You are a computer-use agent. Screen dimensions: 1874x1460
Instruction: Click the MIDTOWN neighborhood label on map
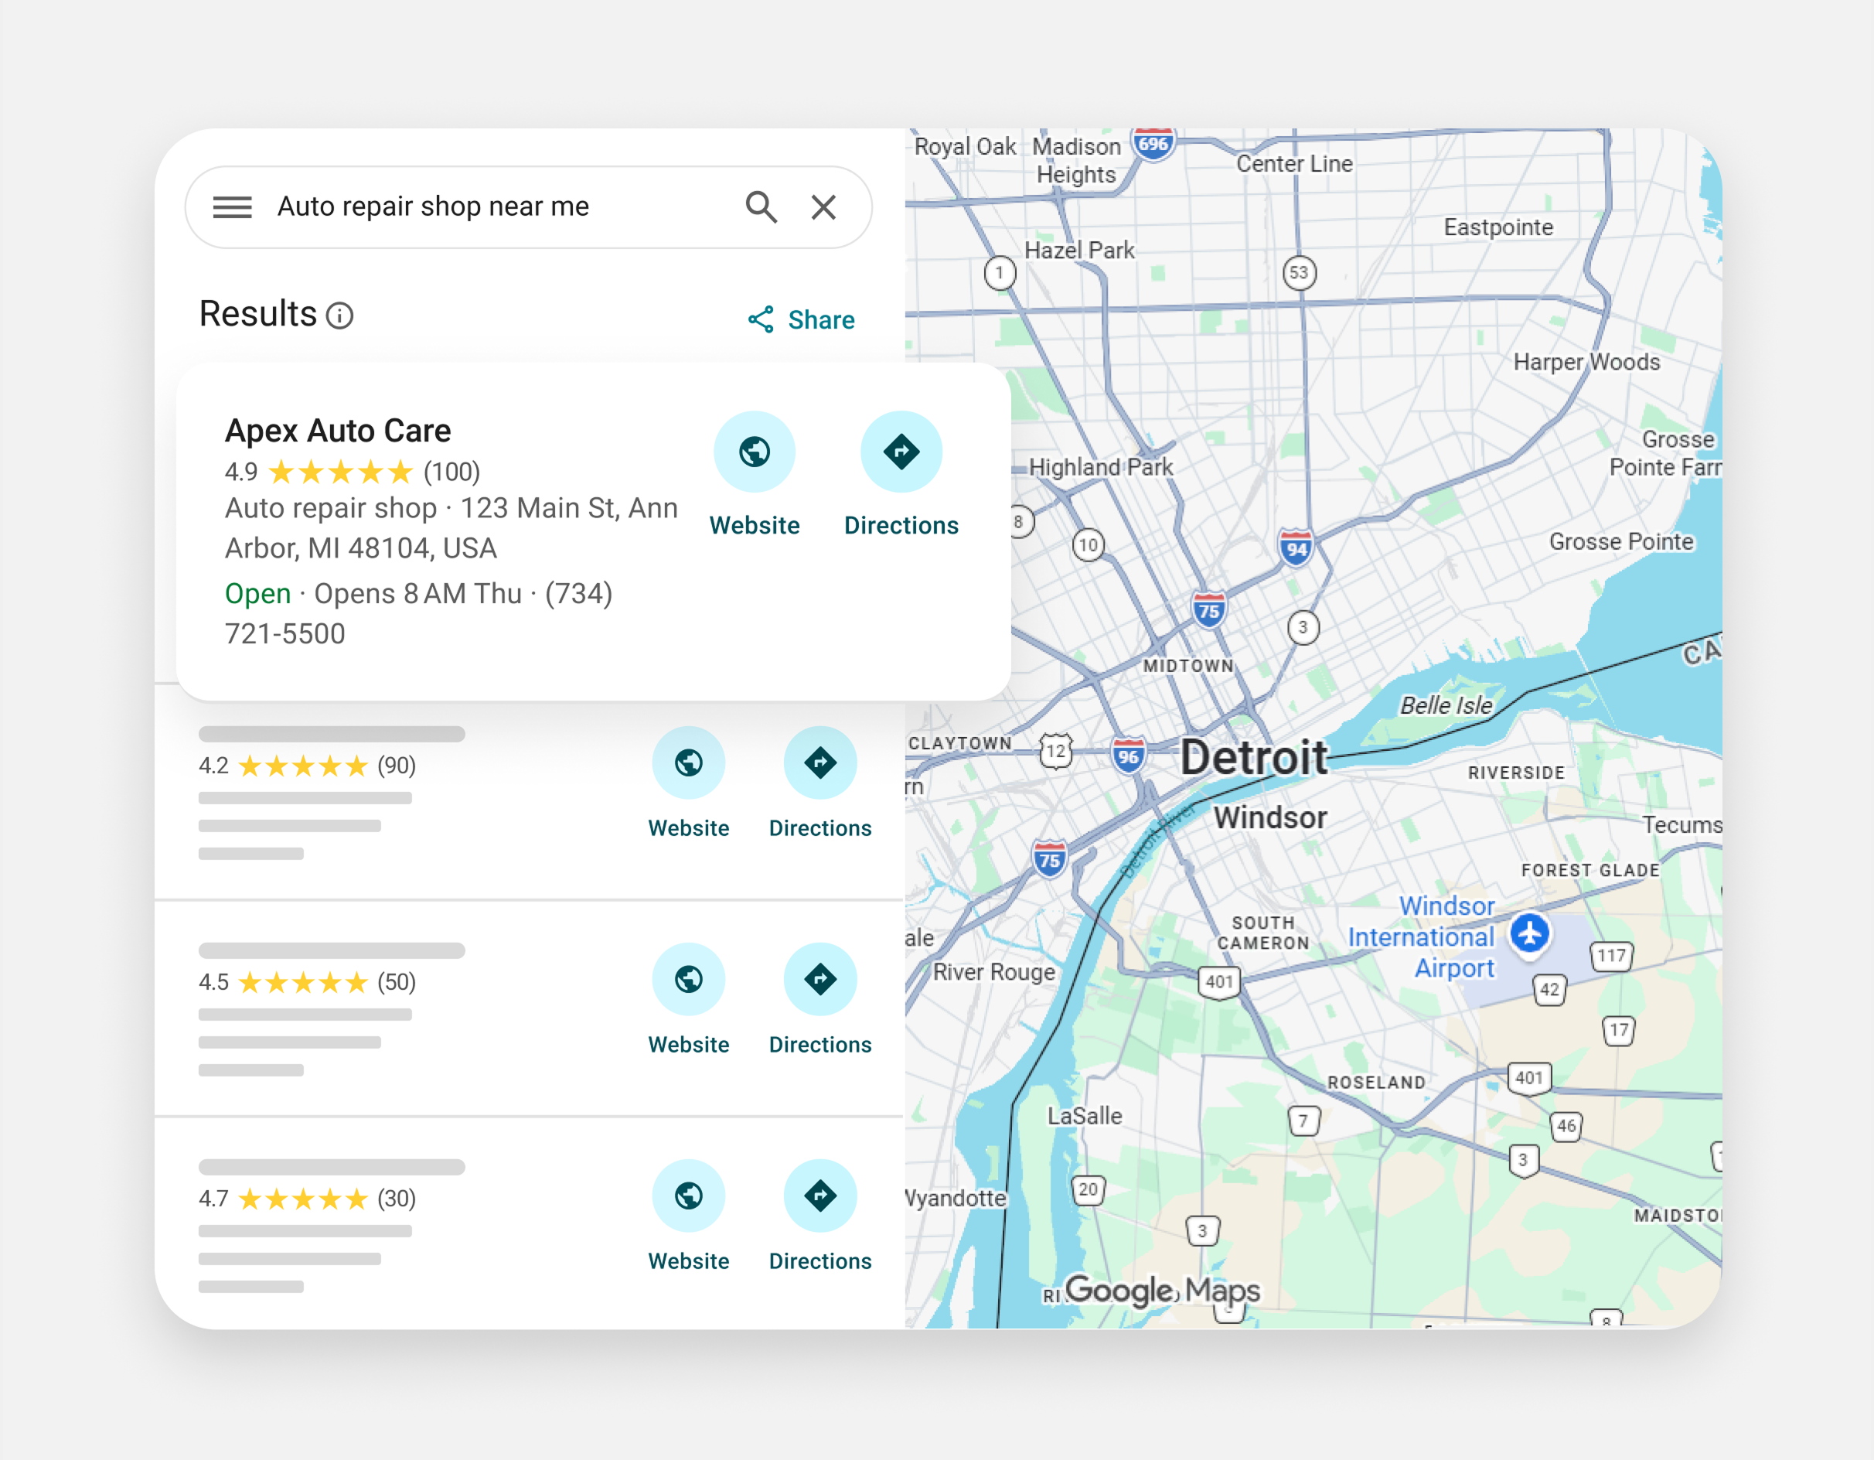[x=1187, y=666]
